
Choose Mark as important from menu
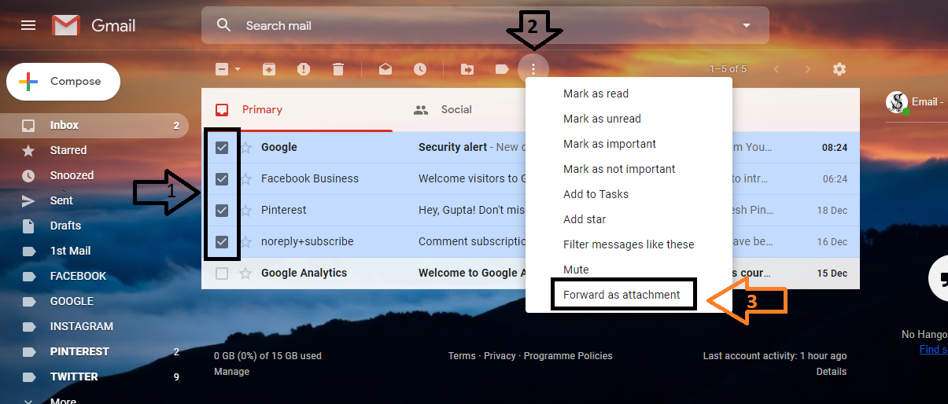pos(629,144)
